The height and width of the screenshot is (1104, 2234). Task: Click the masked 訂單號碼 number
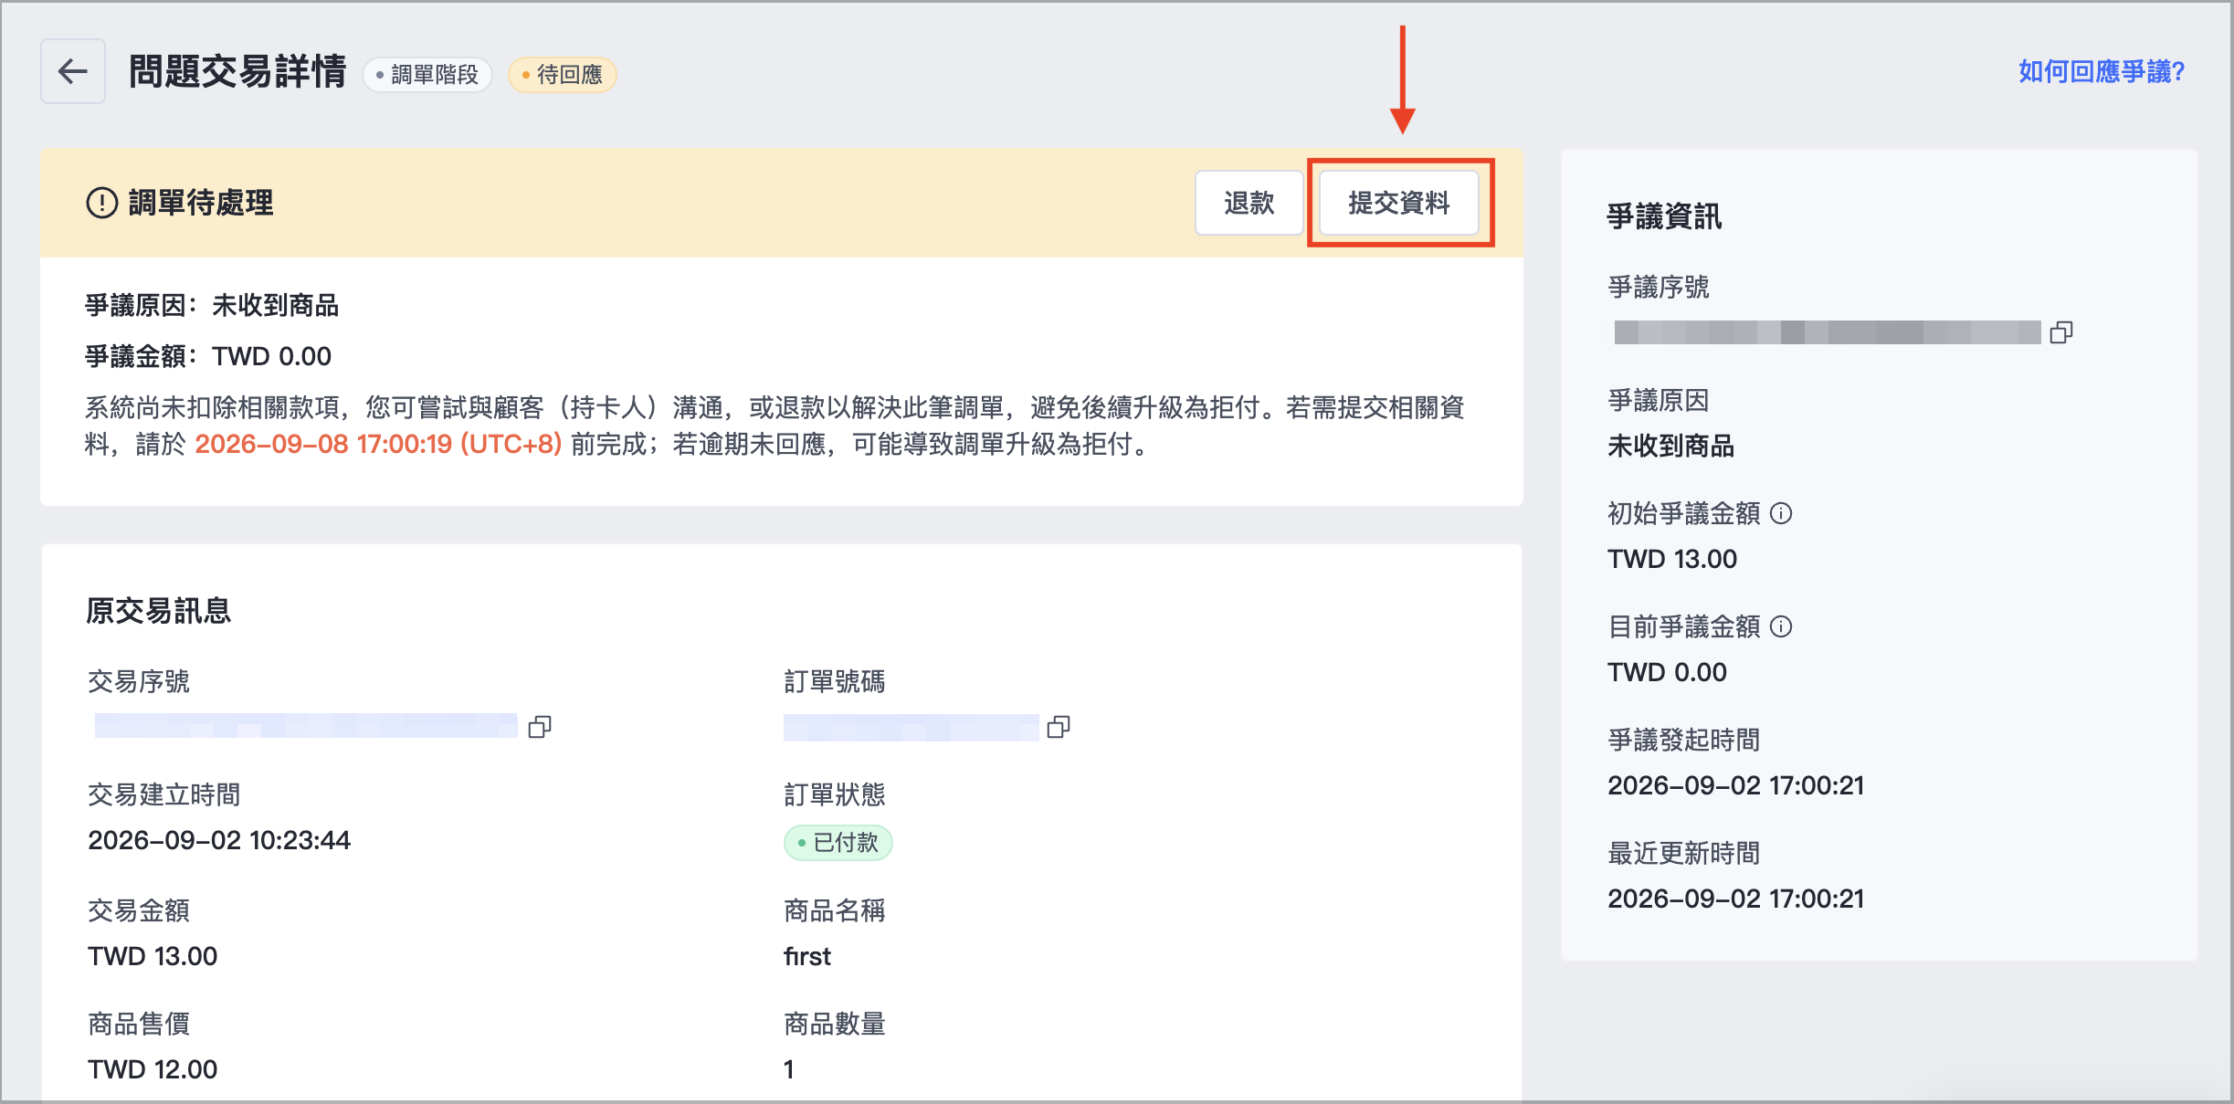coord(912,728)
